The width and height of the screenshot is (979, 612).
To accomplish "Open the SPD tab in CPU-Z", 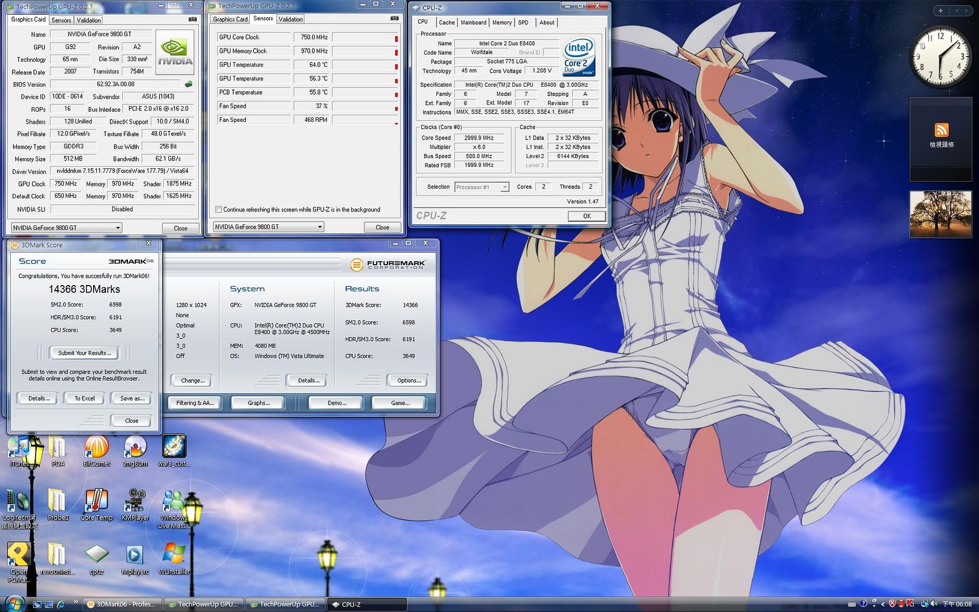I will [523, 23].
